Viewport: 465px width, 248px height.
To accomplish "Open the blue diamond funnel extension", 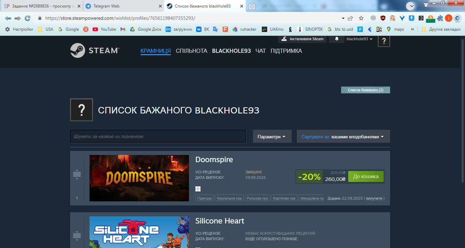I will (x=402, y=18).
